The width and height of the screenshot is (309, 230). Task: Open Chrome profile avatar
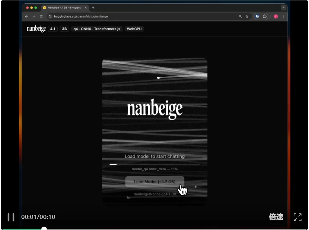point(276,16)
